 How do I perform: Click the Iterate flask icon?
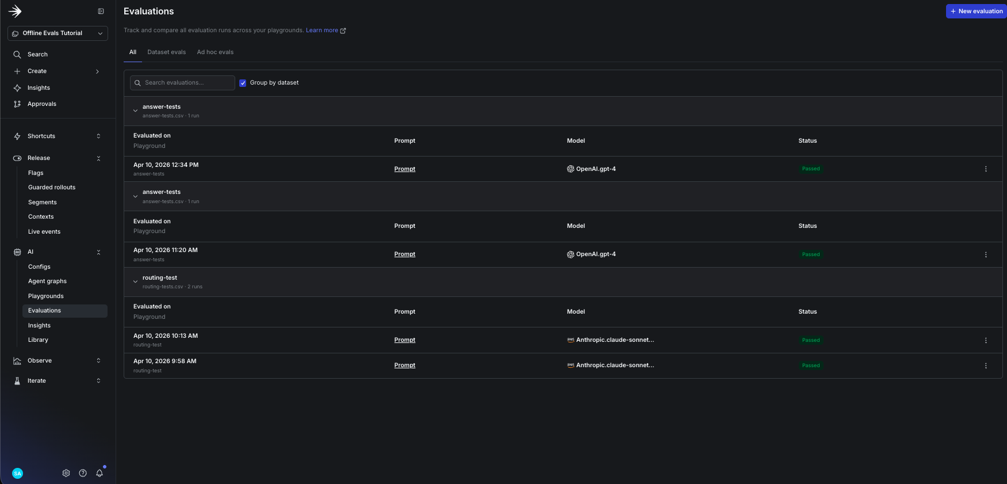[x=17, y=381]
